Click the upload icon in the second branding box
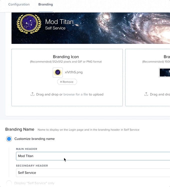Viewport: 170px width, 187px height. coord(146,94)
